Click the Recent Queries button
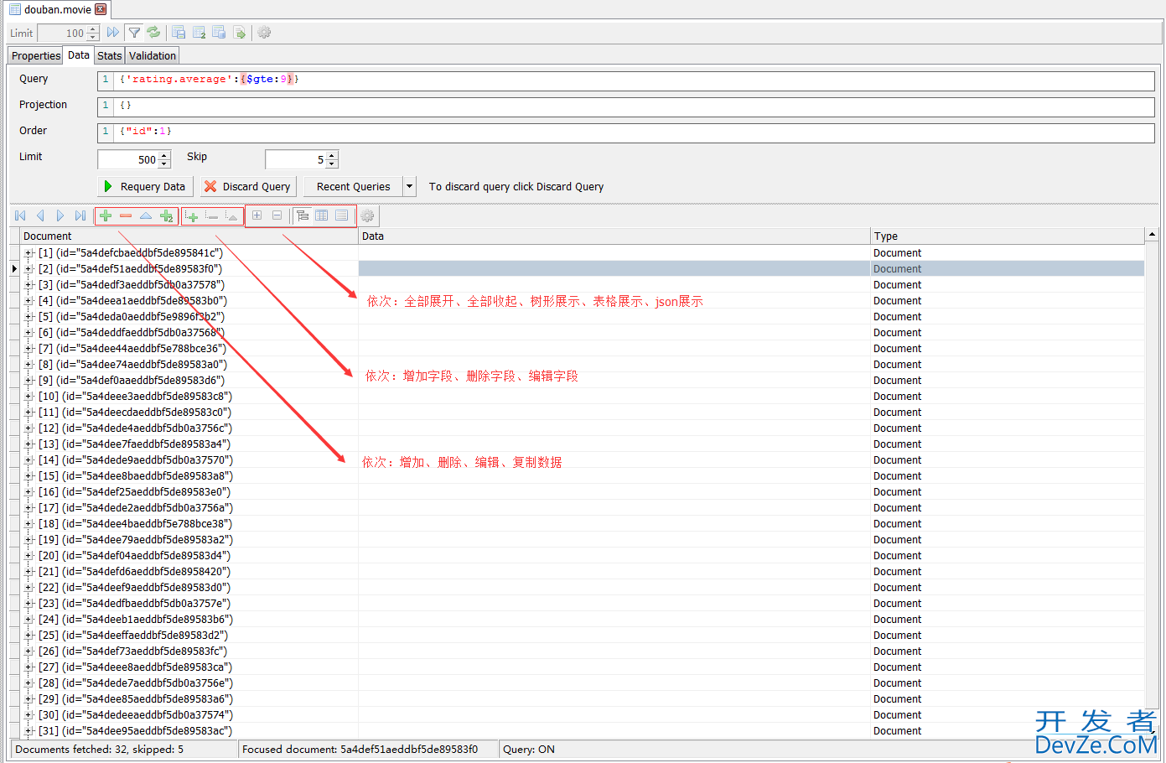 pyautogui.click(x=353, y=186)
